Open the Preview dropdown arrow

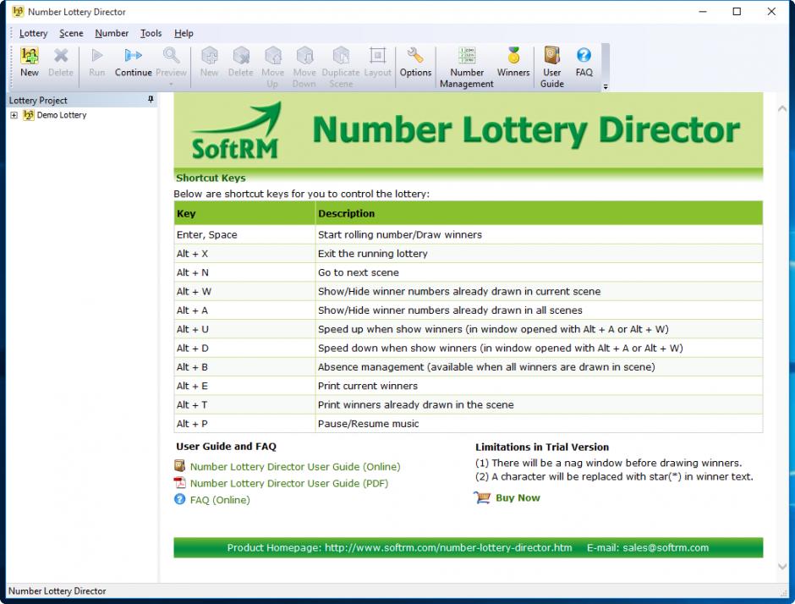pos(171,85)
